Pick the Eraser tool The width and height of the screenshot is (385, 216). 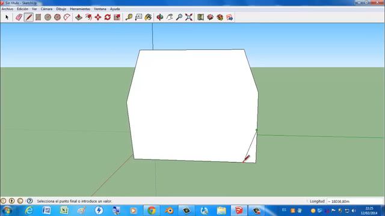coord(19,17)
